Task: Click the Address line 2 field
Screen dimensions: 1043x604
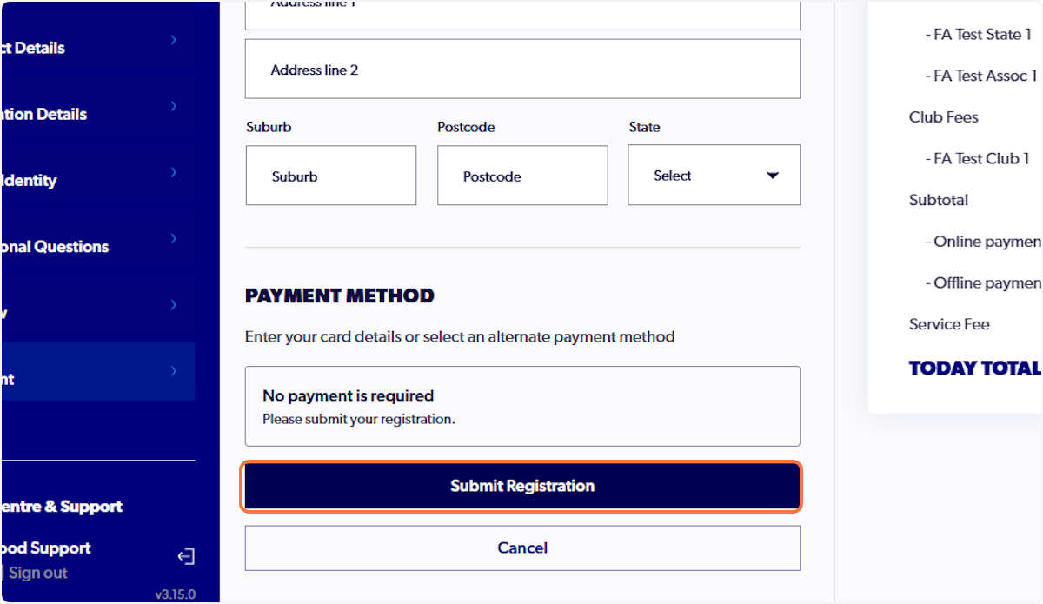Action: (521, 69)
